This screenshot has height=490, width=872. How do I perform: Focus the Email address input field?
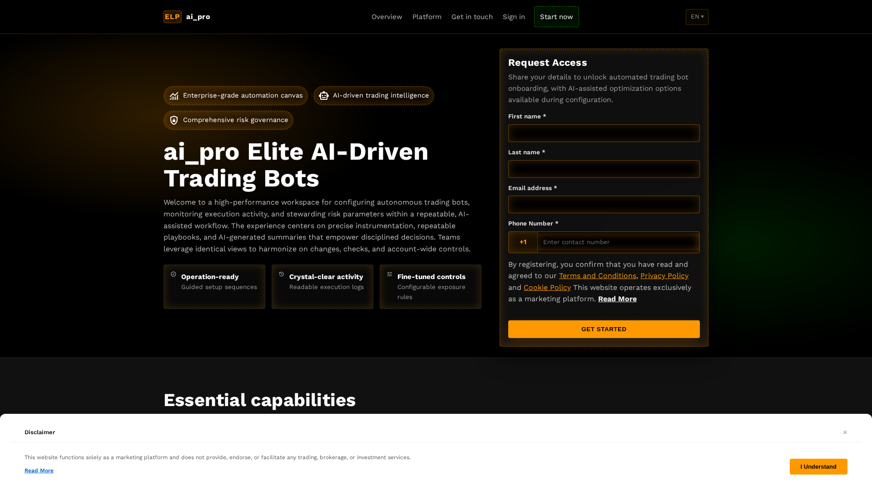604,205
